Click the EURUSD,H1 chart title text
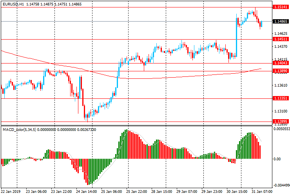The height and width of the screenshot is (196, 290). pyautogui.click(x=14, y=3)
